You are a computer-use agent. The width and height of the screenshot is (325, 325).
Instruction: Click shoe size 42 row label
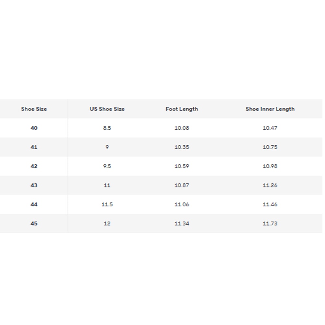(34, 166)
